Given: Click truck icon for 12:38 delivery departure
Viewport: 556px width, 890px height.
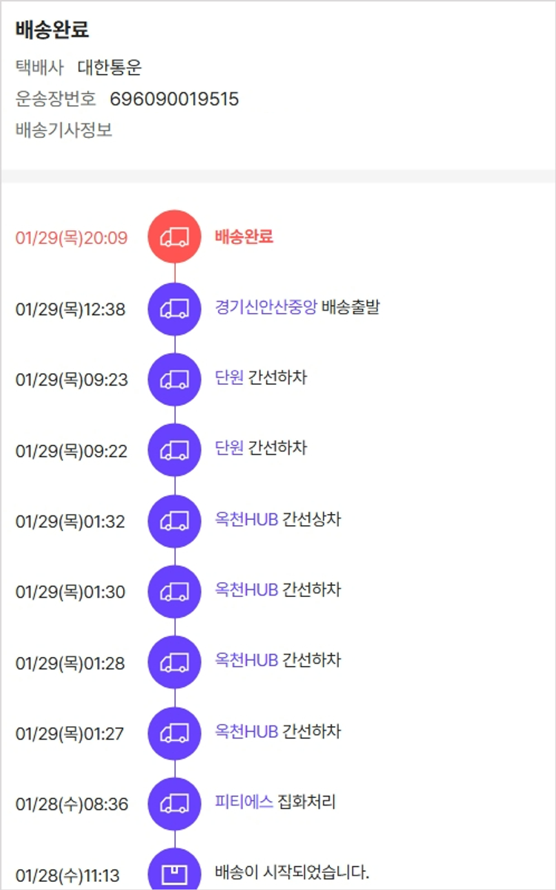Looking at the screenshot, I should 174,308.
